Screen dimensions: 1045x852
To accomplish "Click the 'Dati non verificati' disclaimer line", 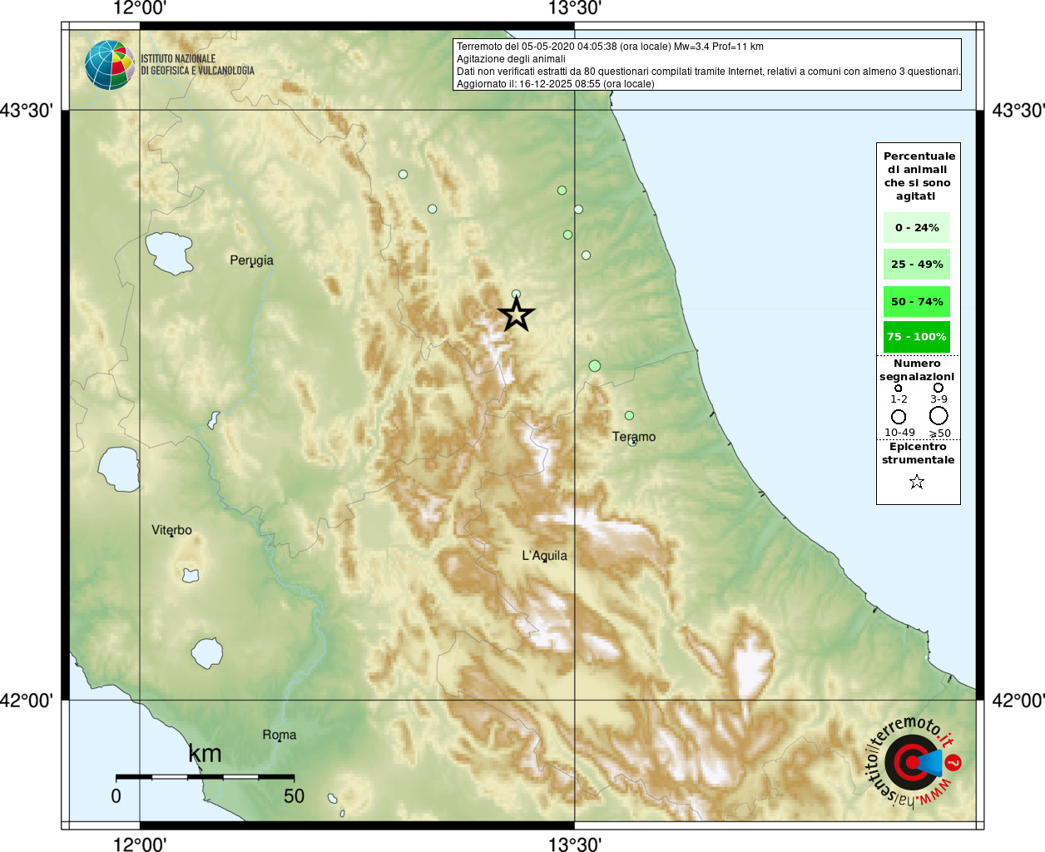I will (x=709, y=72).
